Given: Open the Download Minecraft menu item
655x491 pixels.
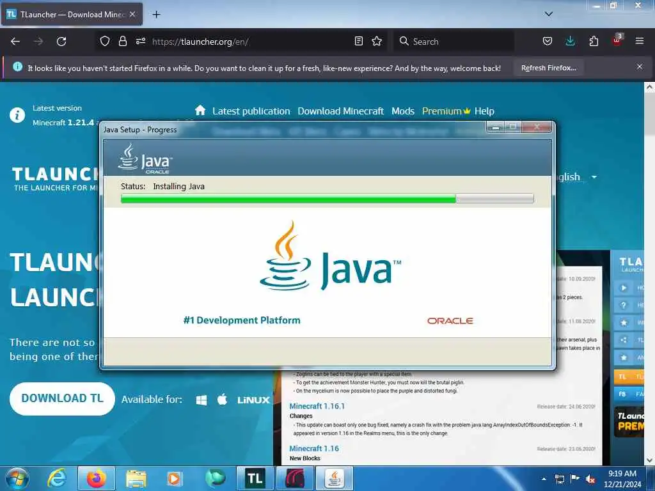Looking at the screenshot, I should (340, 111).
